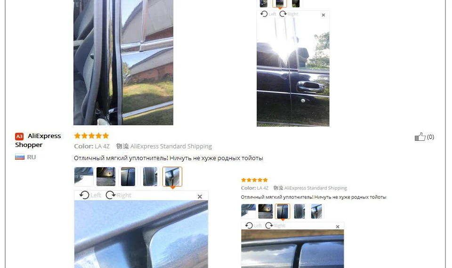Viewport: 452px width, 268px height.
Task: Rotate left in the bottom-right image viewer
Action: 253,225
